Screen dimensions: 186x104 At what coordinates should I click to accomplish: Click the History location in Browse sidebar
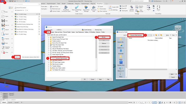coord(121,75)
